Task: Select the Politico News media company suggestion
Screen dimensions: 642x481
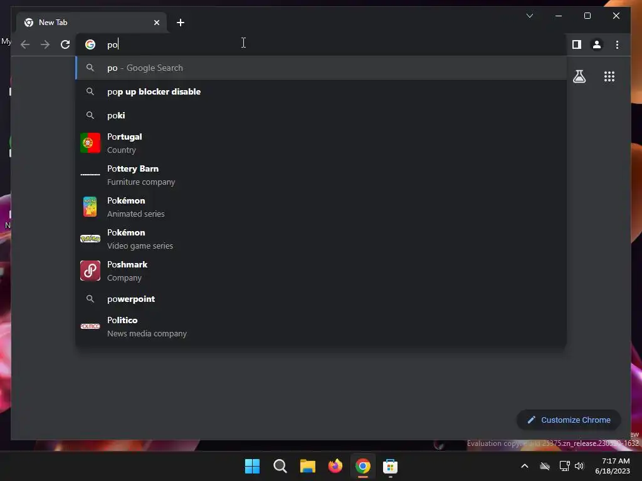Action: coord(321,327)
